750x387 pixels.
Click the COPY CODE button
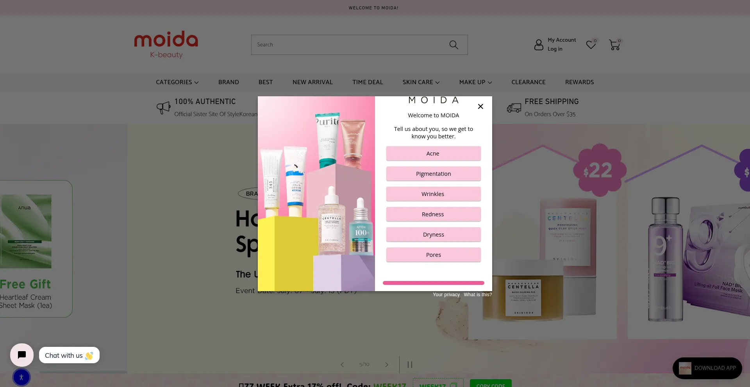pos(491,383)
